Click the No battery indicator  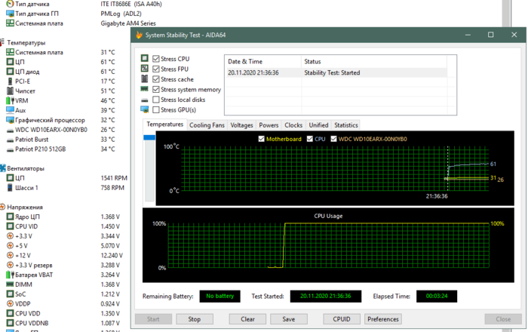[220, 297]
